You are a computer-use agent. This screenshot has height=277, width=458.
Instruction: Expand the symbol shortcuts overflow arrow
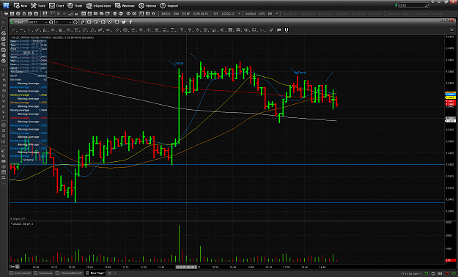pyautogui.click(x=240, y=14)
